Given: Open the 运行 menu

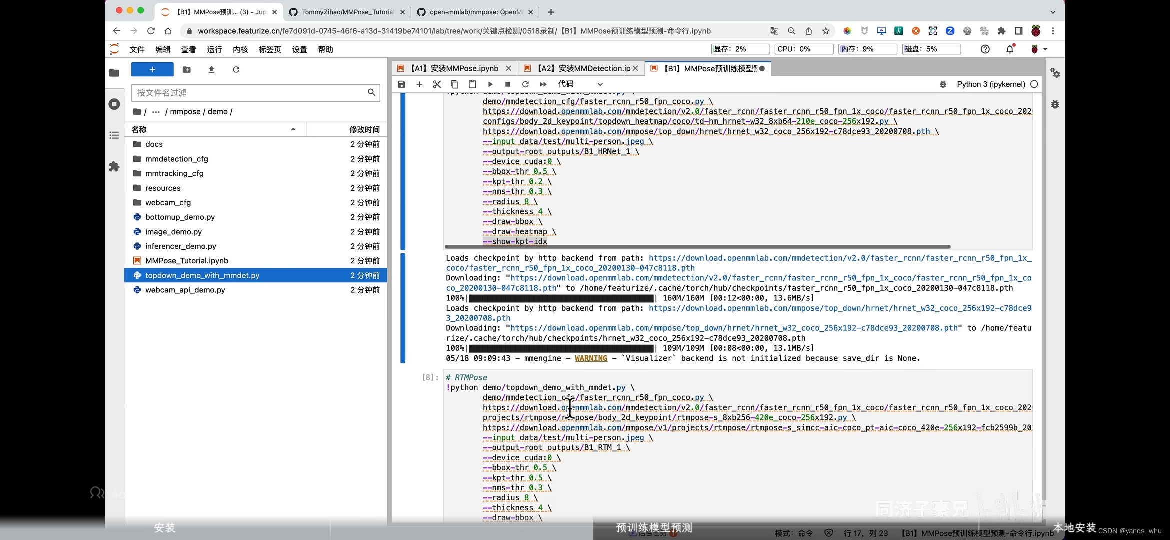Looking at the screenshot, I should [214, 49].
